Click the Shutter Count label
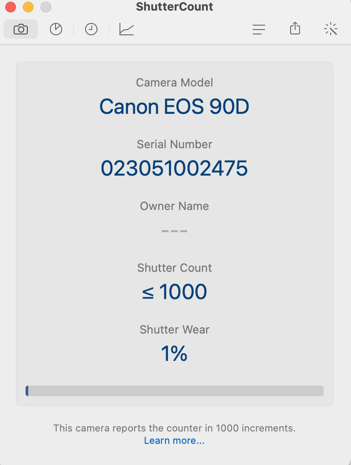 (174, 268)
